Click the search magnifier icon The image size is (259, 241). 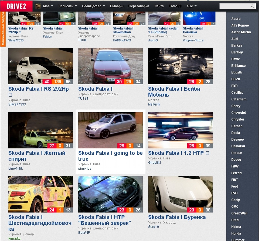point(253,6)
